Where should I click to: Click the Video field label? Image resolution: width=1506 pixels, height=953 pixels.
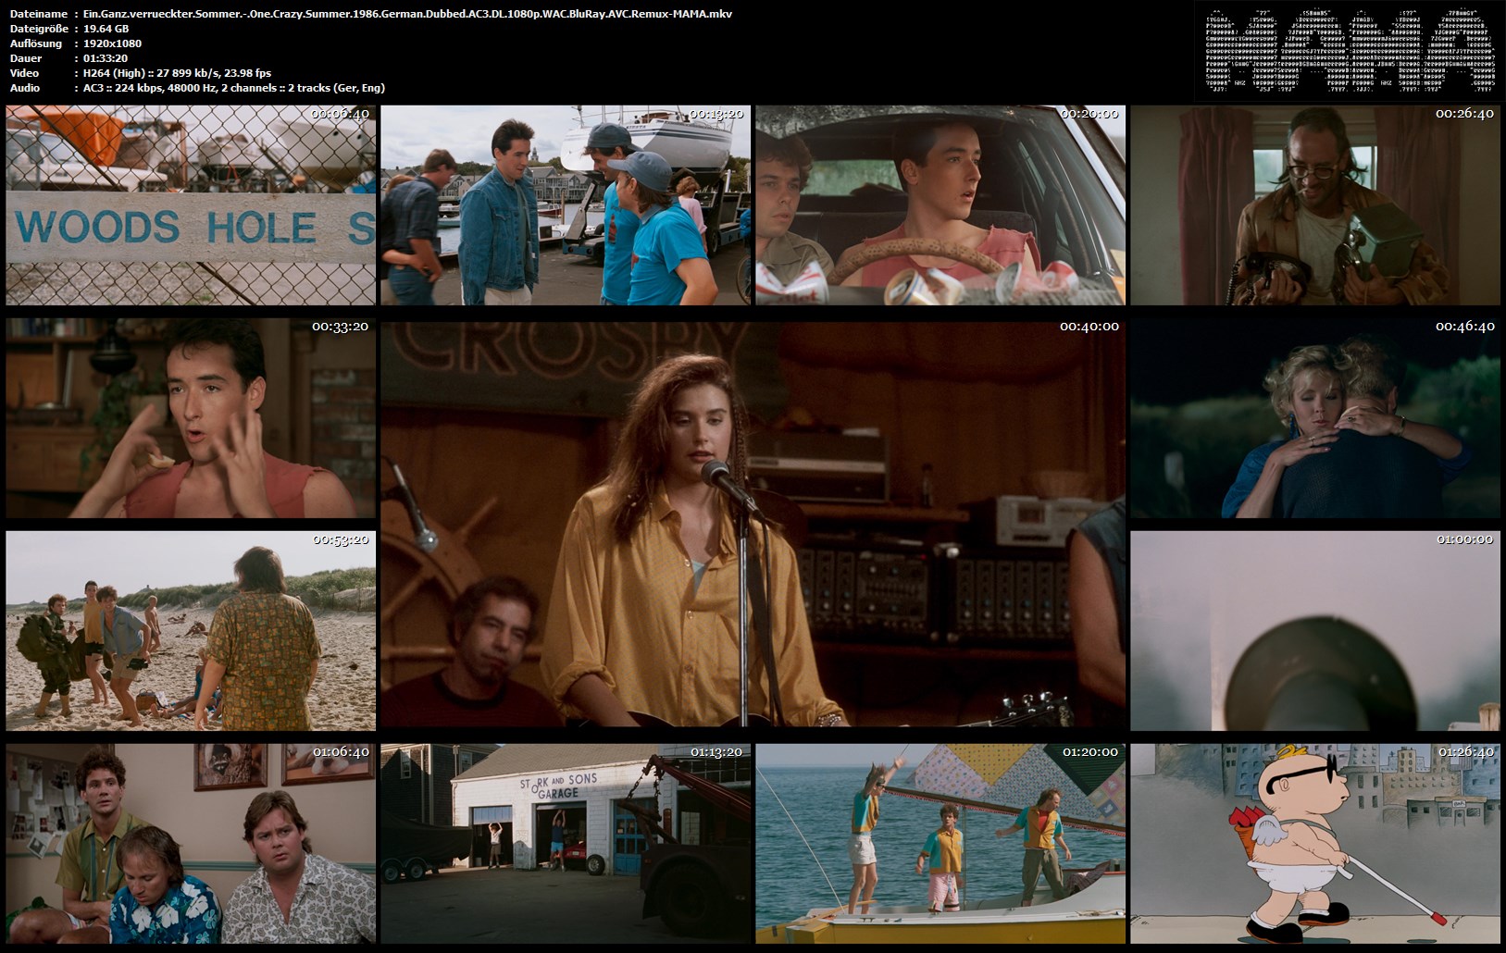pos(24,73)
